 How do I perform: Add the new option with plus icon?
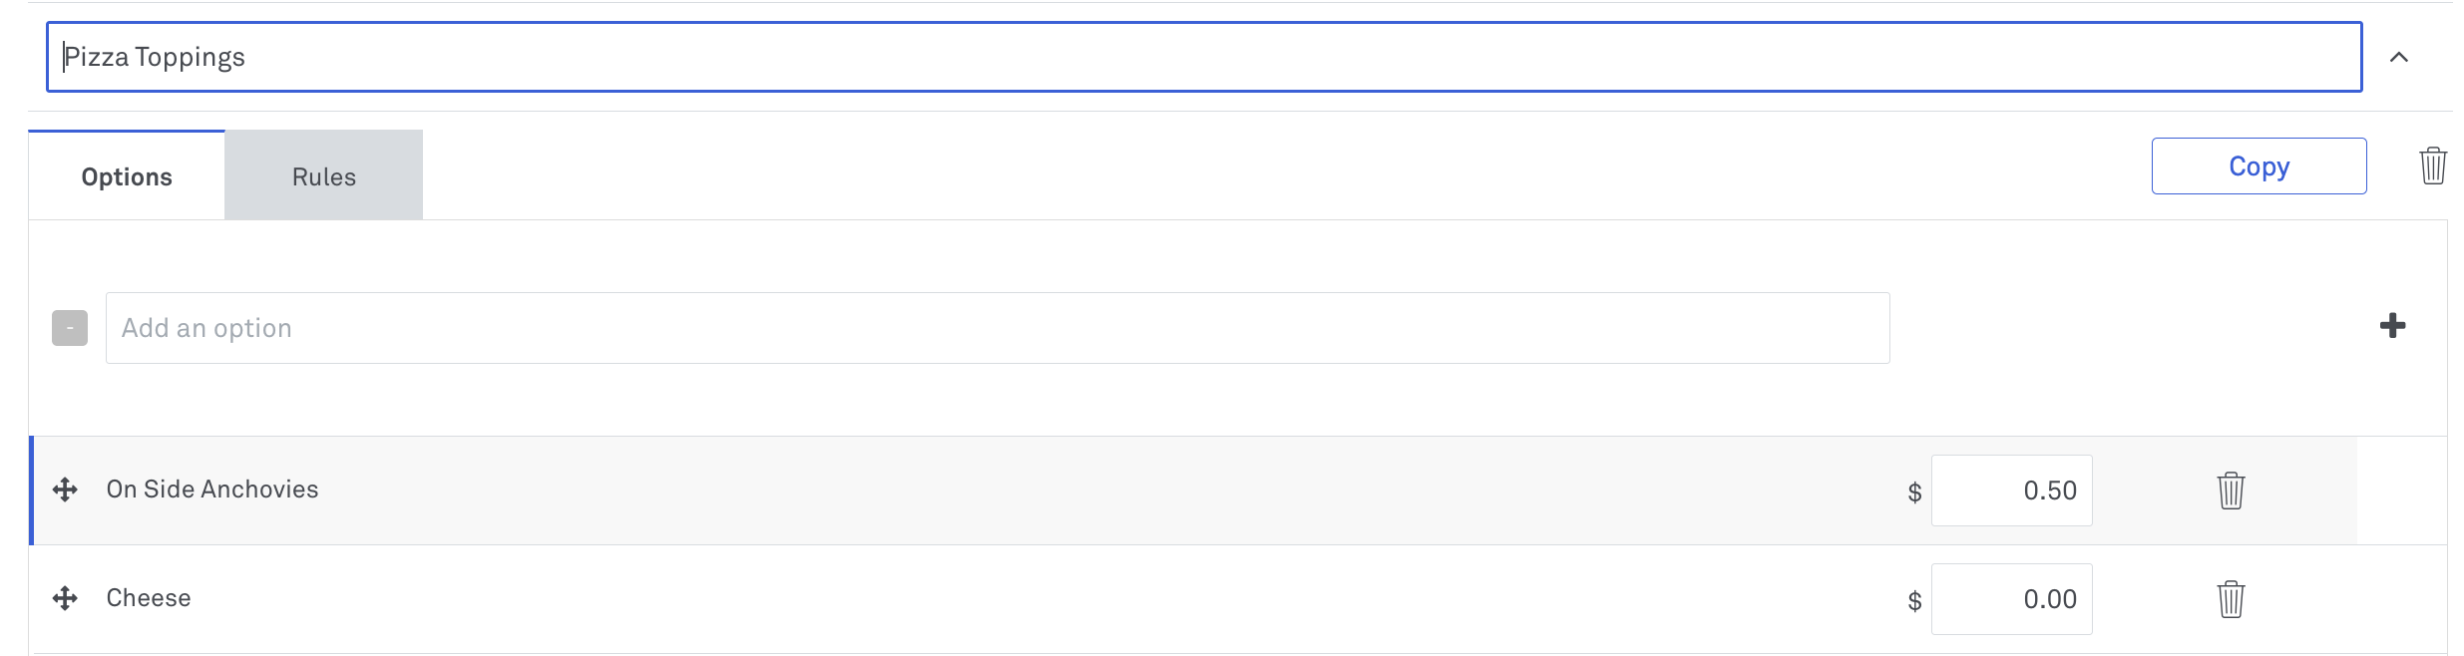[2392, 326]
